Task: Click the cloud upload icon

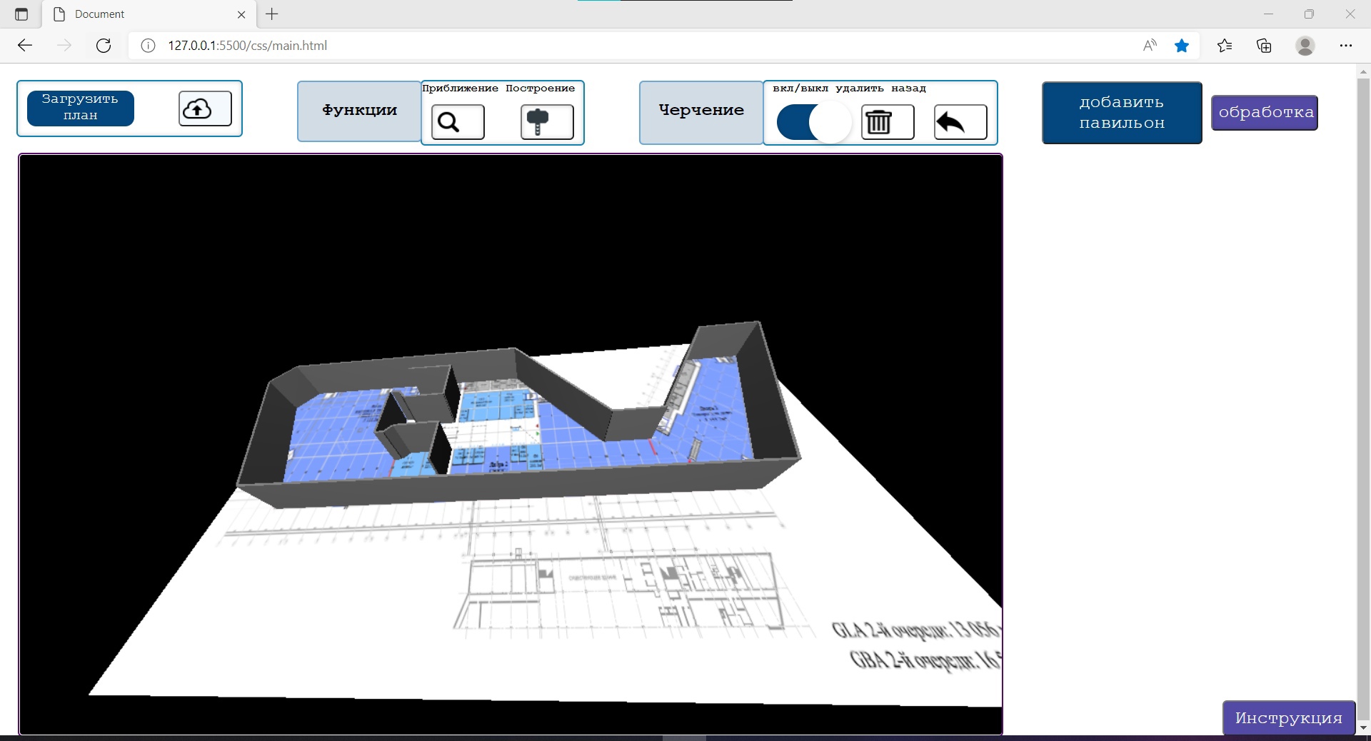Action: tap(205, 109)
